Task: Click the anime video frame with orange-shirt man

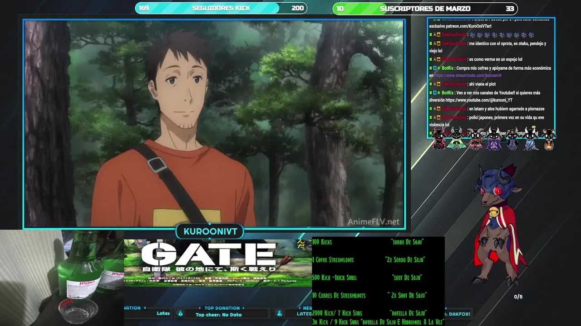Action: (x=214, y=124)
